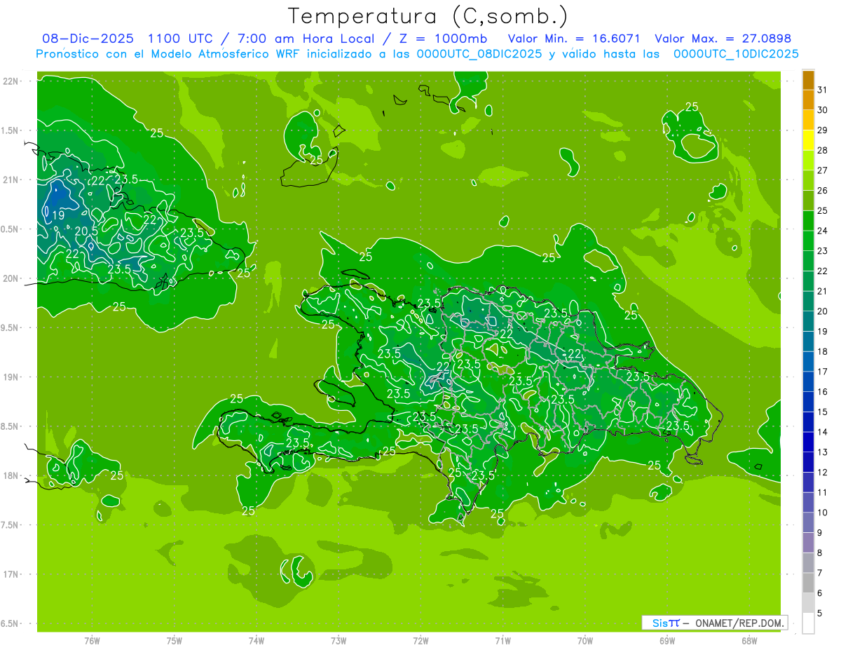Click the '75W' longitude axis label
The image size is (841, 650).
pyautogui.click(x=175, y=641)
